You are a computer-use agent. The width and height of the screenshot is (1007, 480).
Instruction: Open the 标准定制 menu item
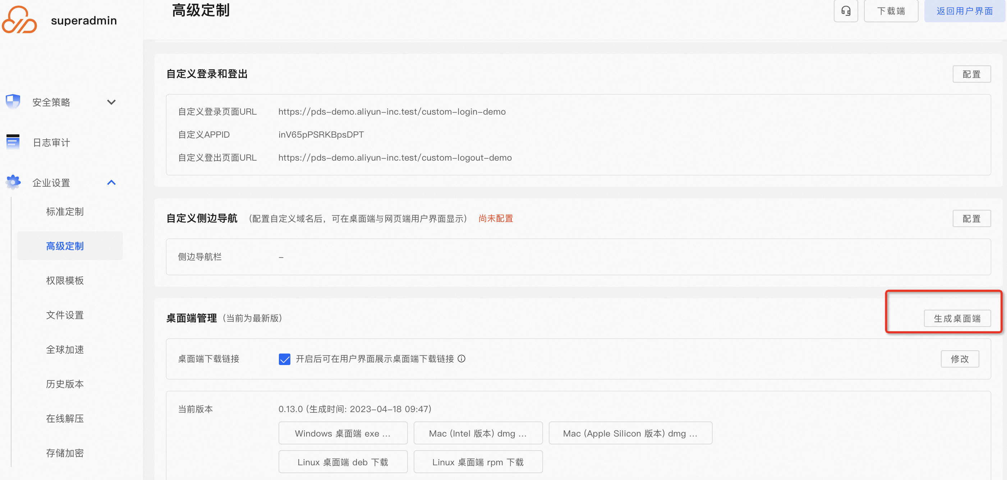coord(65,212)
